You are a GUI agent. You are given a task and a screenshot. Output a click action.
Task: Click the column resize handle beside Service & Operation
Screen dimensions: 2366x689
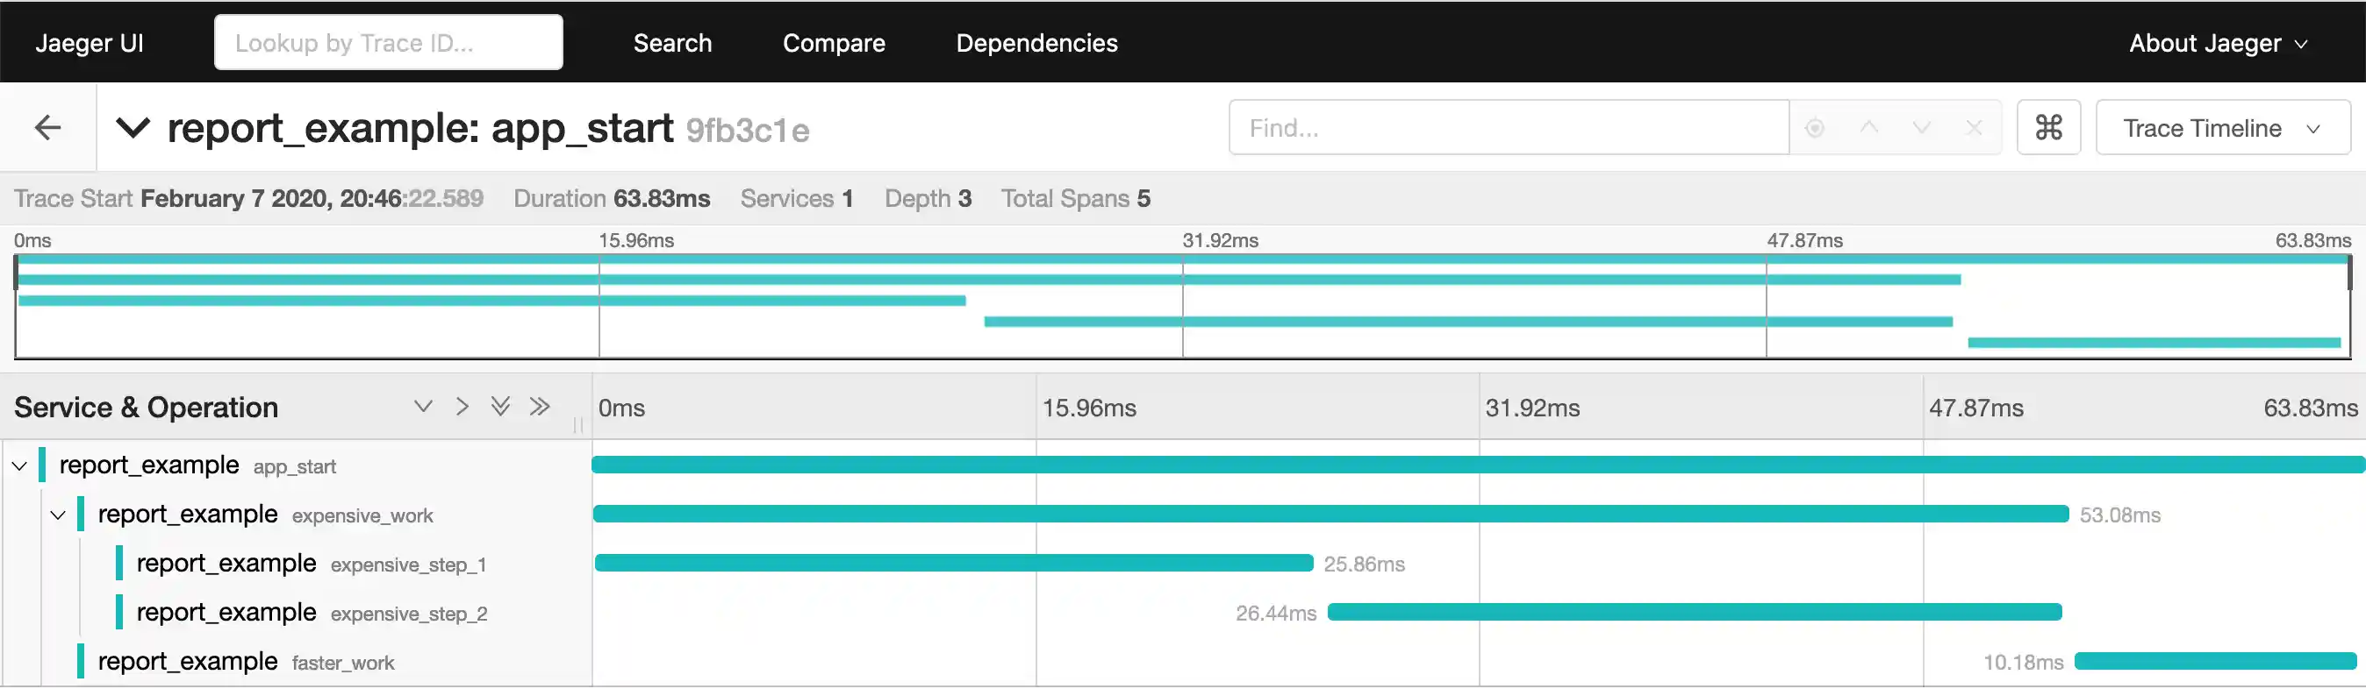[x=577, y=425]
